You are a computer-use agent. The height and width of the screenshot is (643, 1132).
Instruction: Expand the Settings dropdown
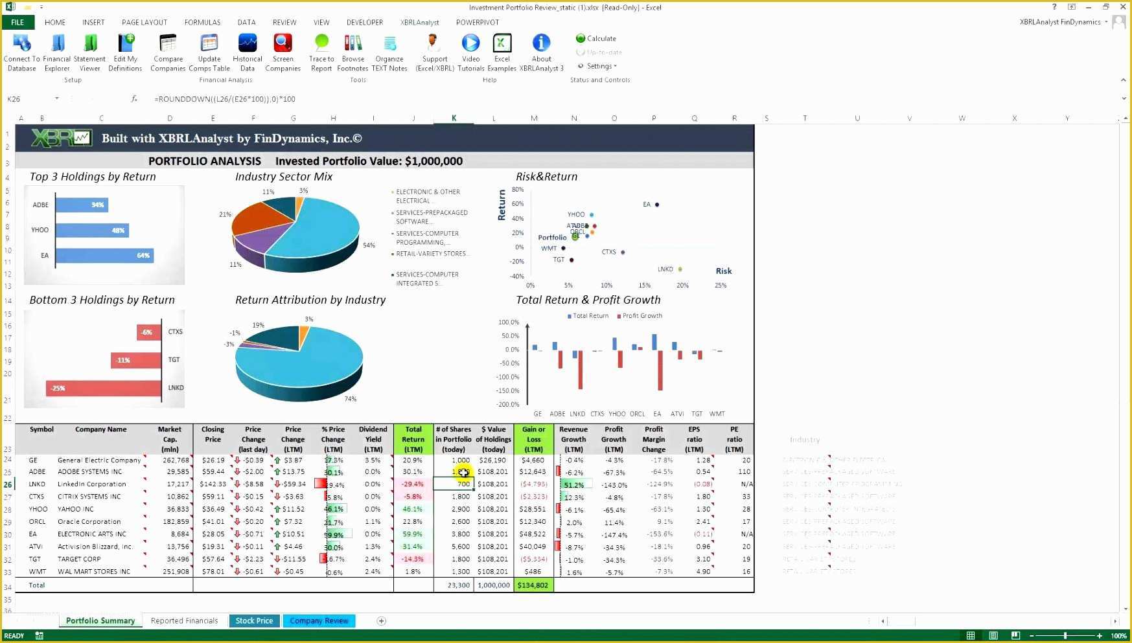[597, 66]
